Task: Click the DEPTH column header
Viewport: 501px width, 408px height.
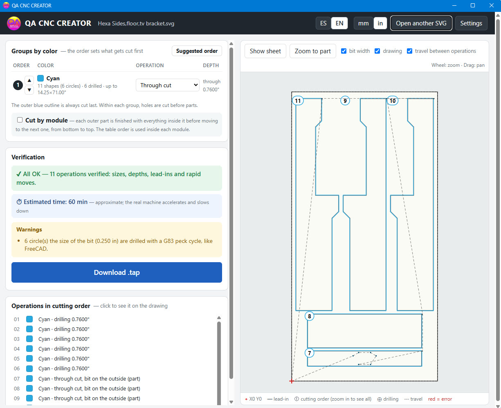Action: point(211,65)
